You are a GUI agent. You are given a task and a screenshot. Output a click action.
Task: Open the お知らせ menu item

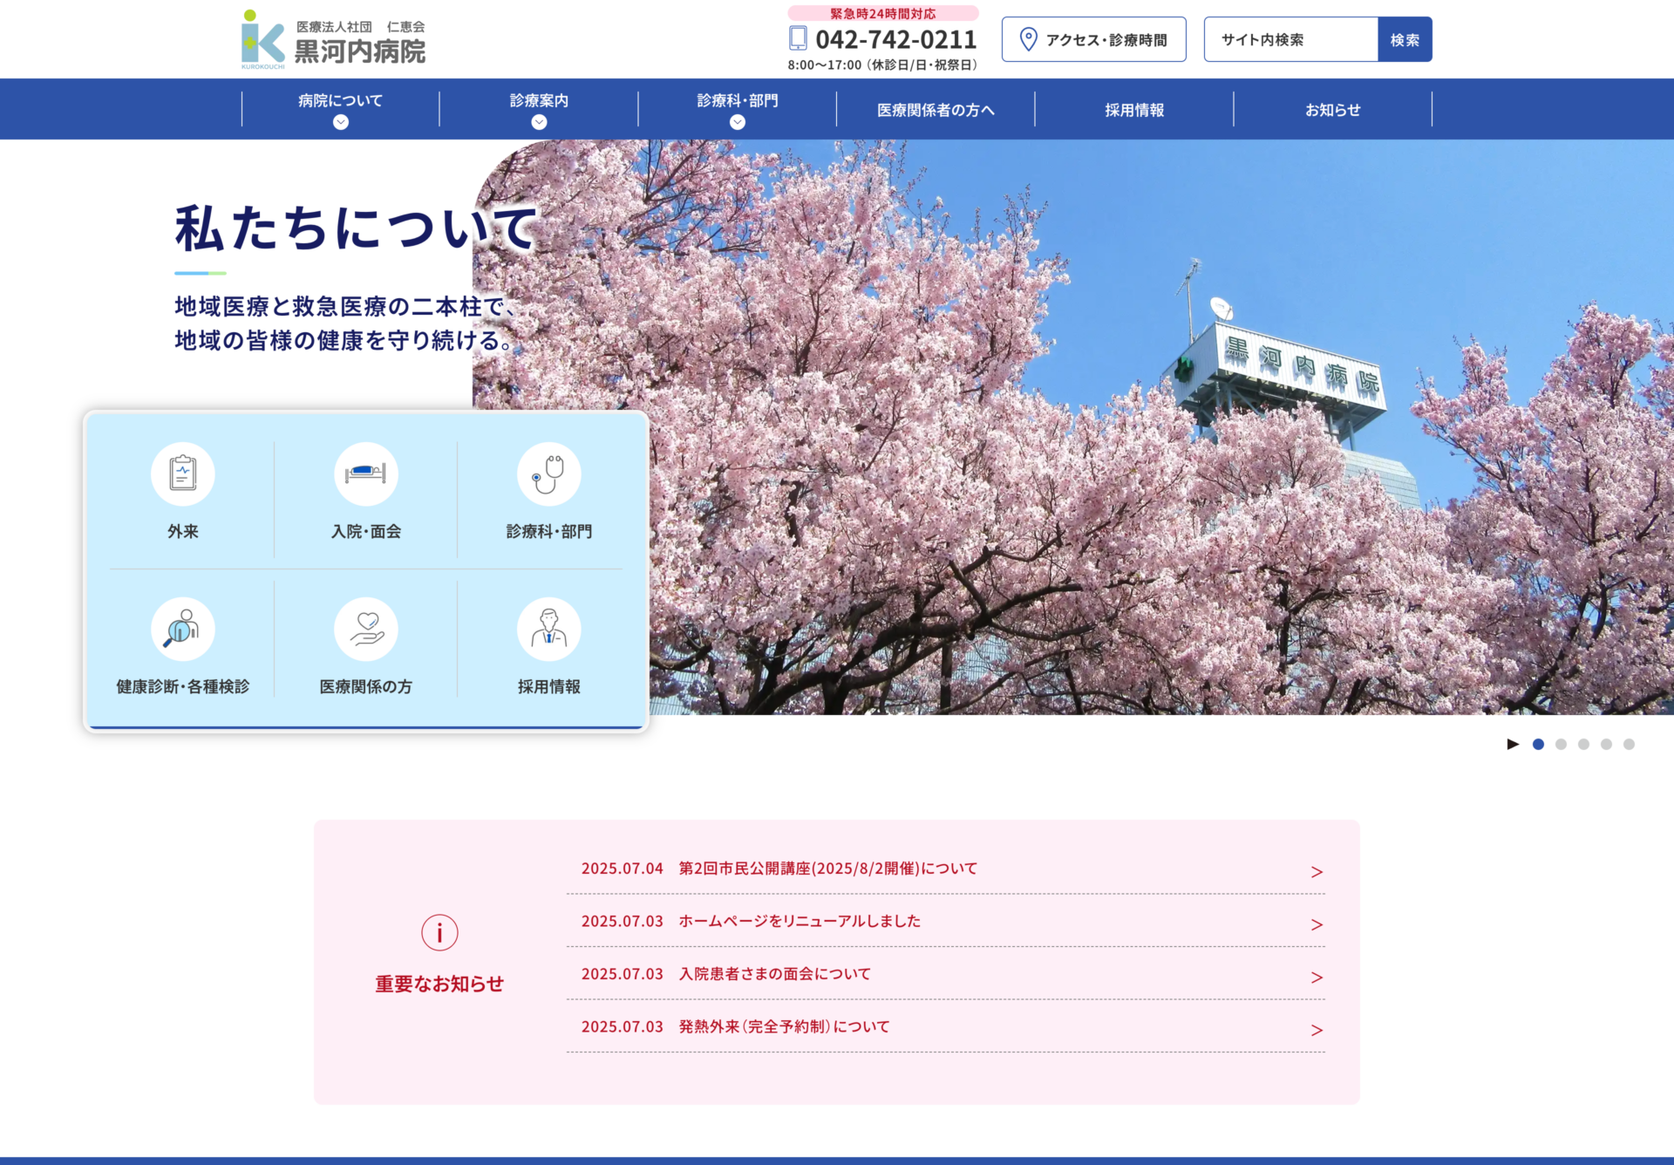click(1333, 109)
